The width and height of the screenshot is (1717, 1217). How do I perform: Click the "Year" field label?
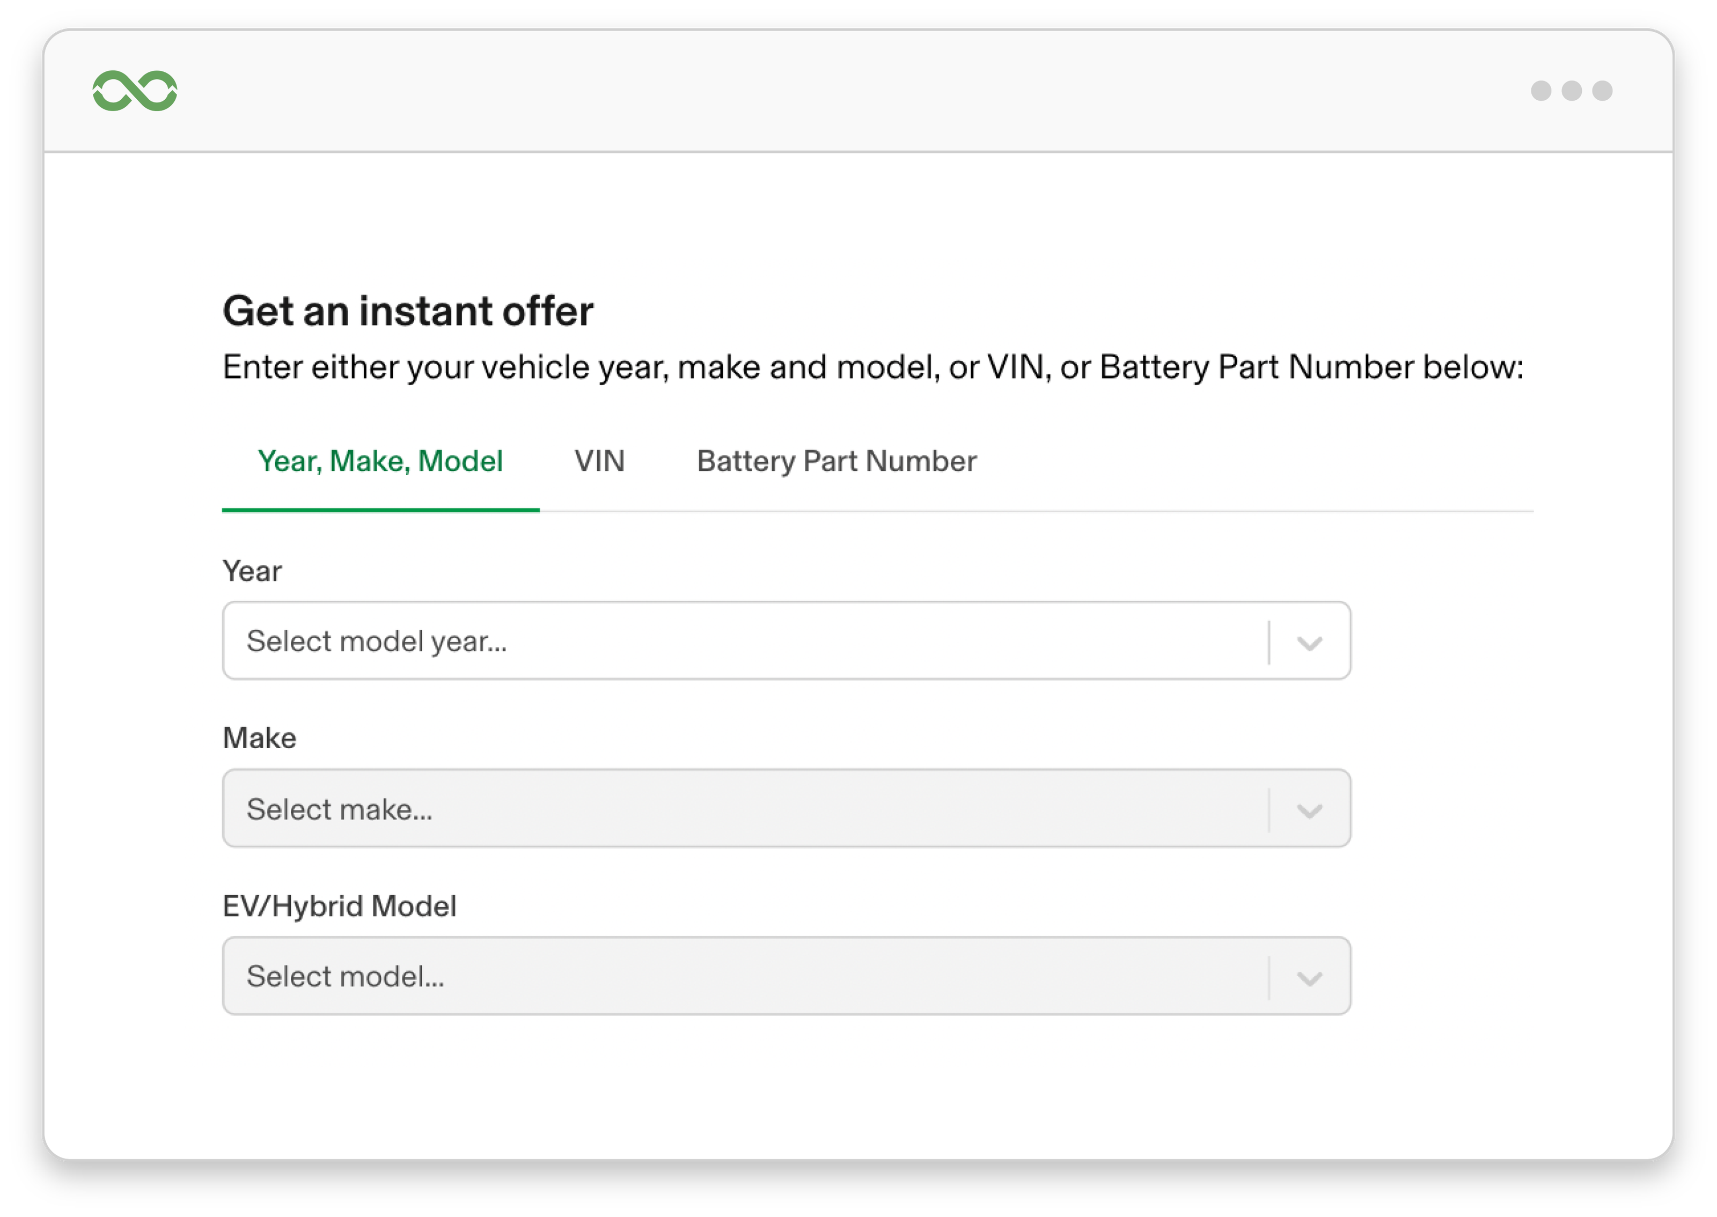tap(252, 571)
